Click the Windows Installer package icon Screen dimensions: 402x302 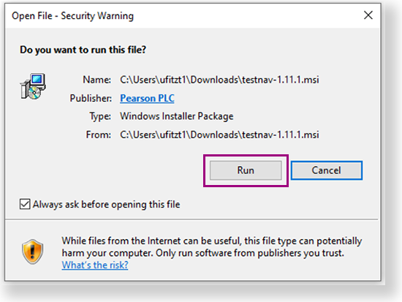[x=33, y=86]
